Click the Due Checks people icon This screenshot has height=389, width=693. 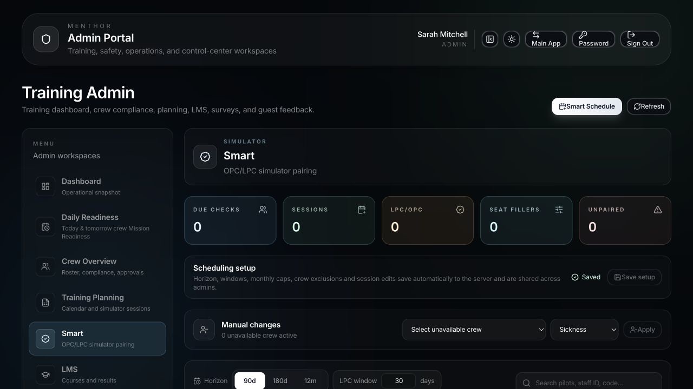[x=263, y=210]
